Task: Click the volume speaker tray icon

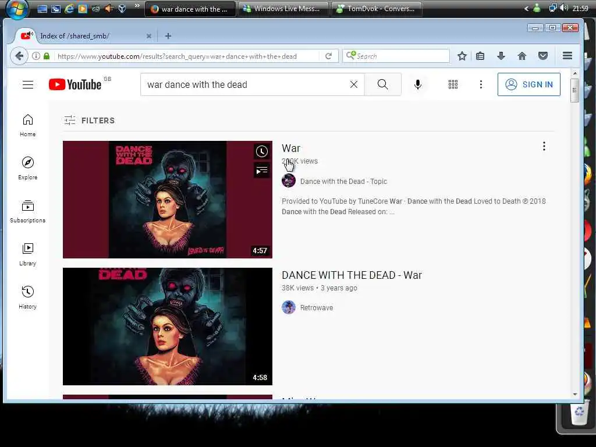Action: (x=564, y=8)
